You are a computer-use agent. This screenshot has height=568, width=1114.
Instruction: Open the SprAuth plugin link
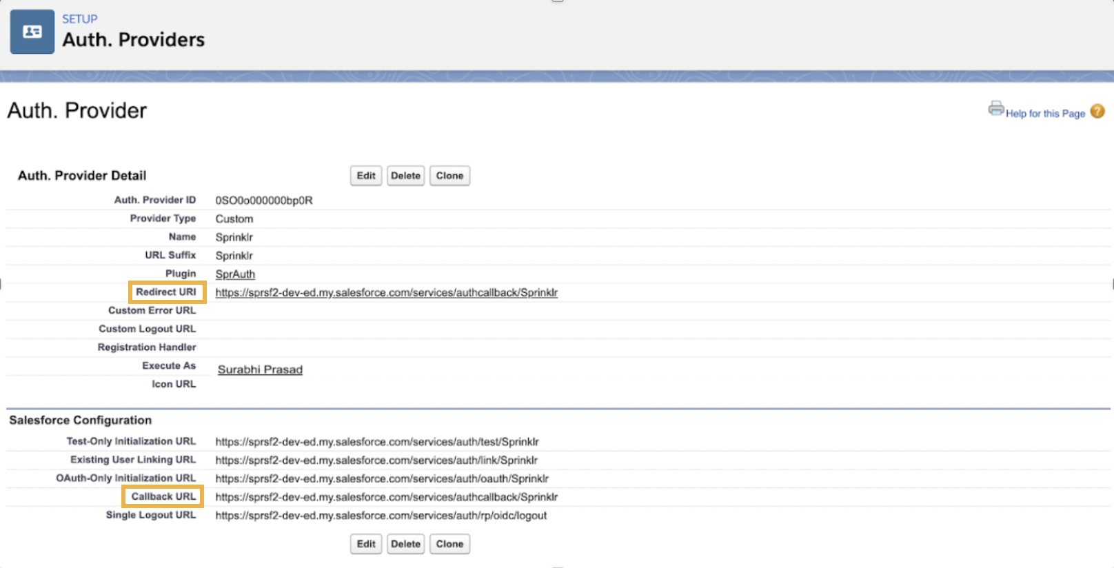tap(235, 274)
